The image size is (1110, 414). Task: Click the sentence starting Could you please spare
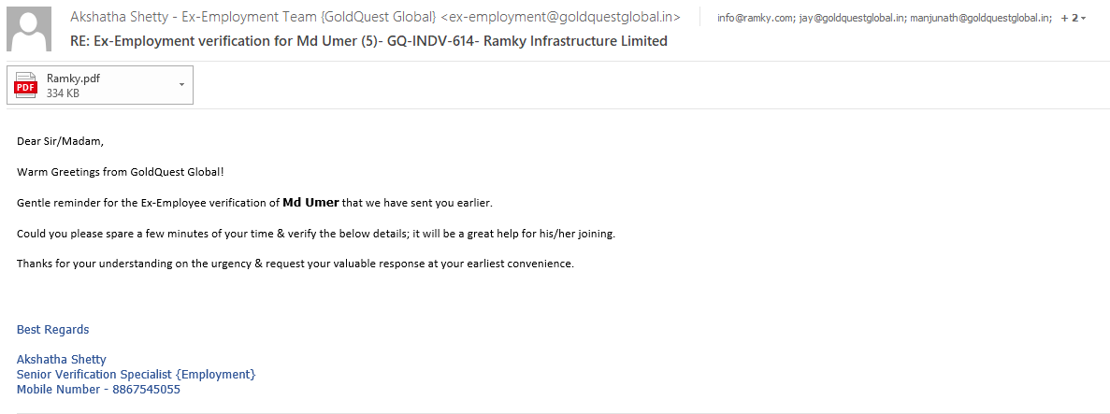pos(315,233)
